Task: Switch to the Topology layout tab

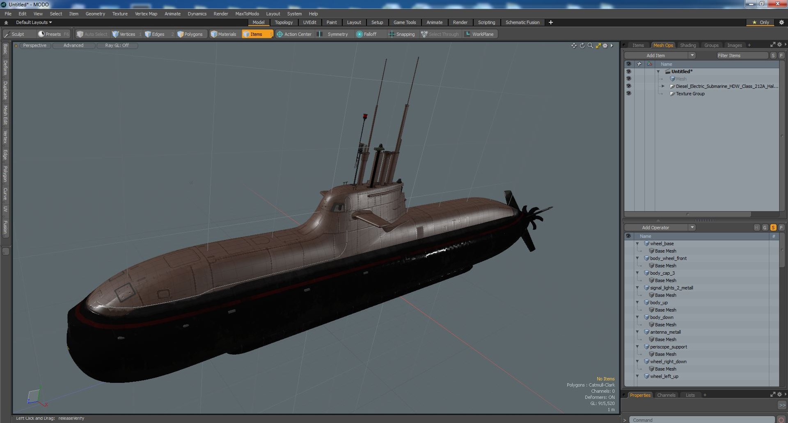Action: 284,23
